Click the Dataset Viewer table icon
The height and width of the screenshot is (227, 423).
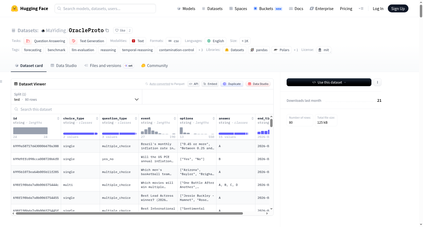click(16, 84)
